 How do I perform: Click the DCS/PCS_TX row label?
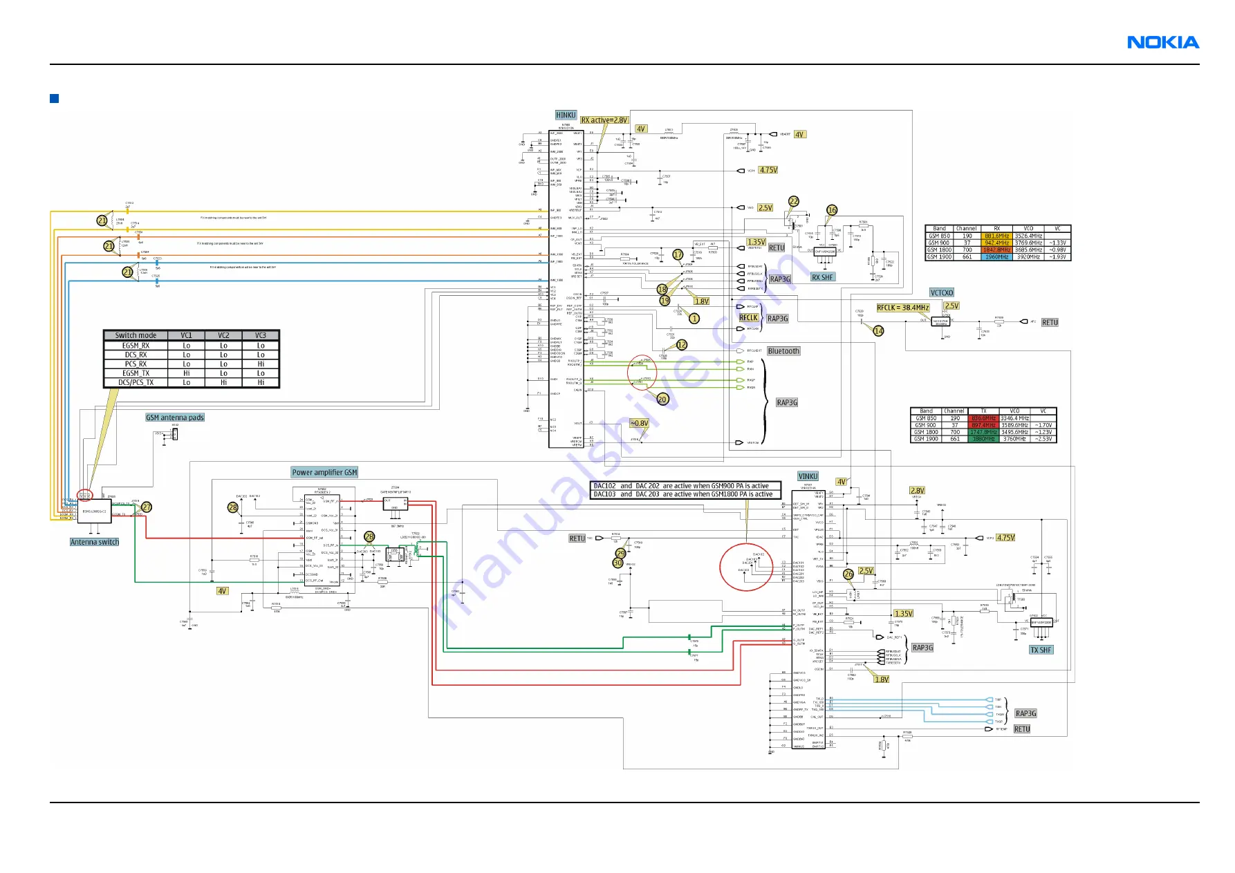[136, 382]
